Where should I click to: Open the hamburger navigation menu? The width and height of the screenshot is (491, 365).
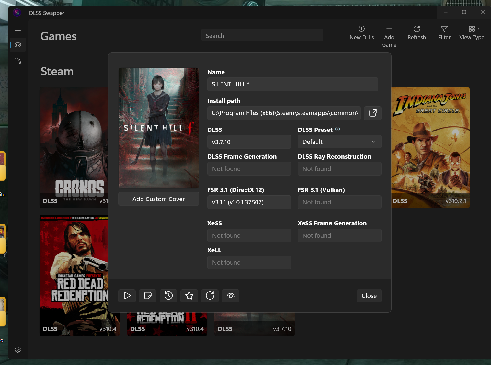coord(18,29)
